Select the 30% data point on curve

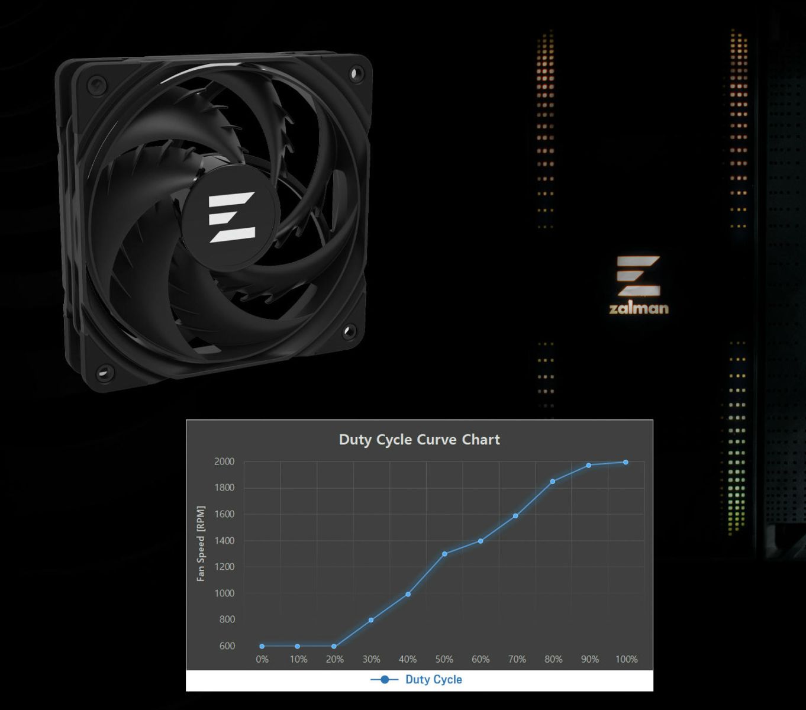point(371,620)
